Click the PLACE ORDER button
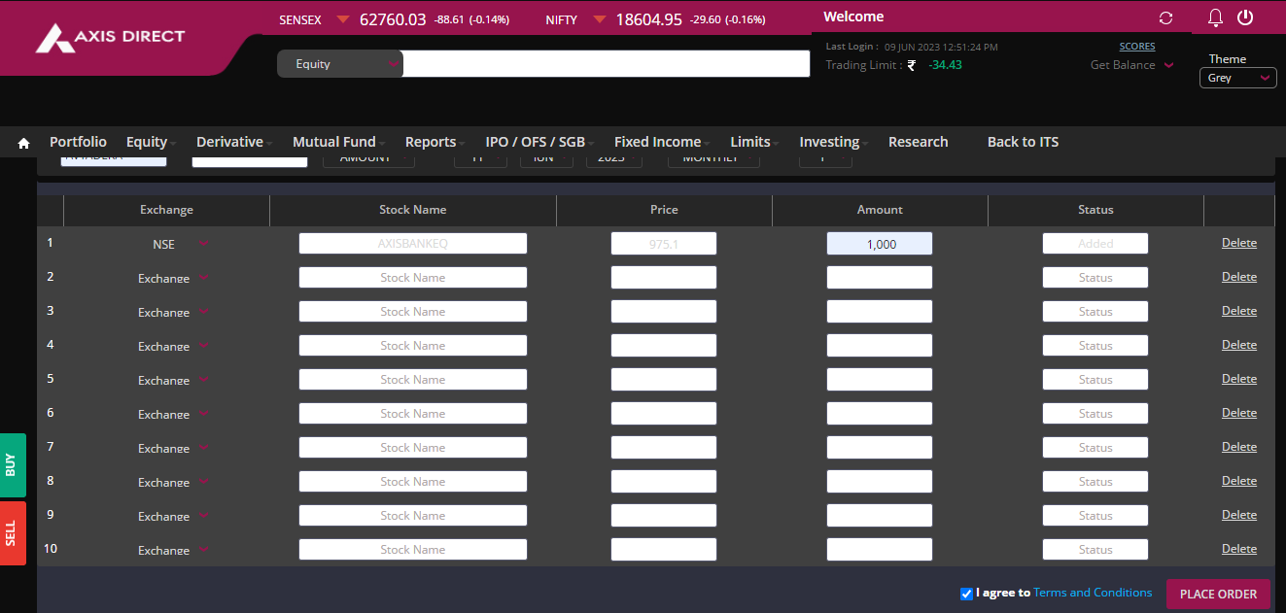 click(x=1218, y=595)
